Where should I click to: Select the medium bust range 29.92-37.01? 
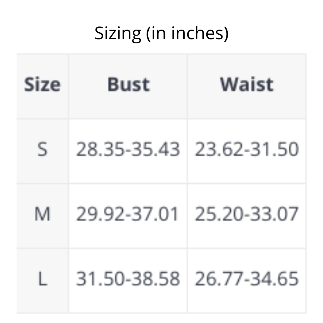128,214
